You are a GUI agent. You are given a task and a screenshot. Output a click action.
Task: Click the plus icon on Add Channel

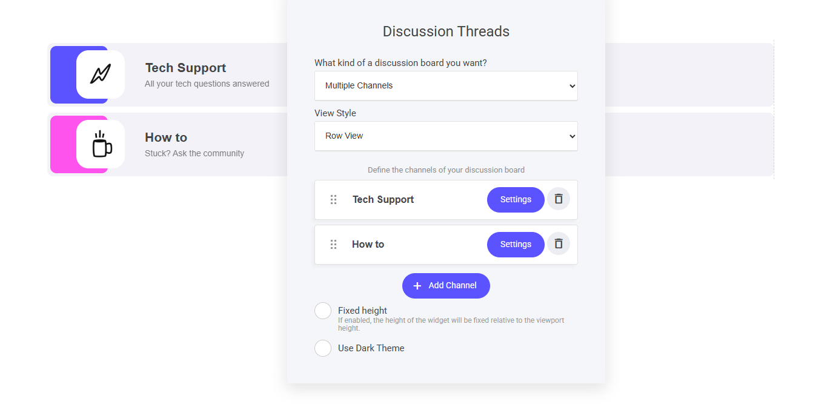click(x=417, y=286)
